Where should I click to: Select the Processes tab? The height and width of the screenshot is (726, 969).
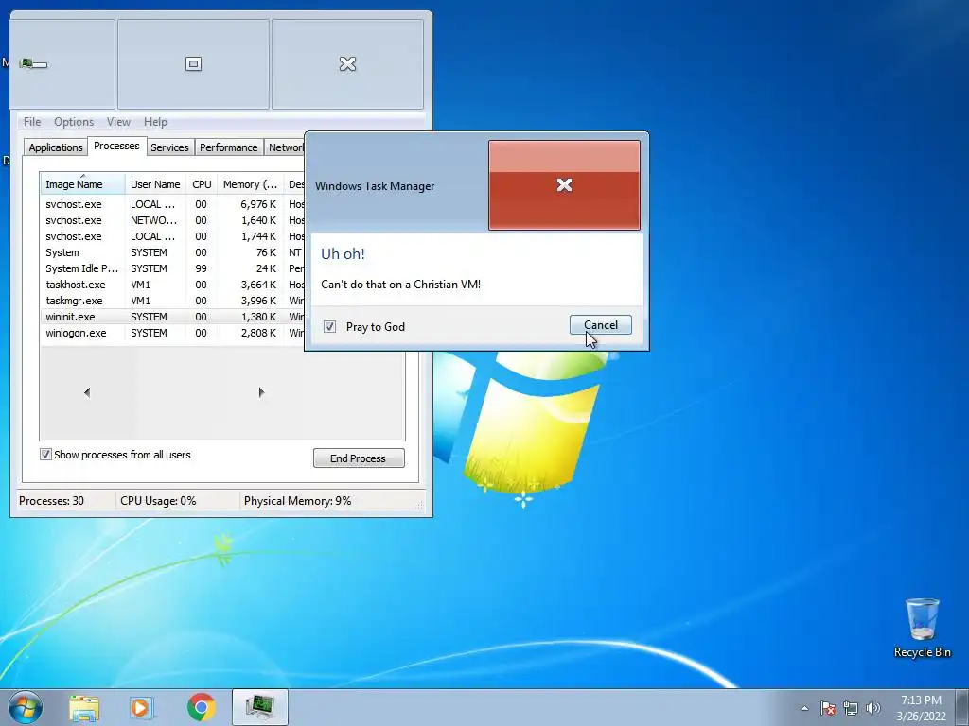116,146
